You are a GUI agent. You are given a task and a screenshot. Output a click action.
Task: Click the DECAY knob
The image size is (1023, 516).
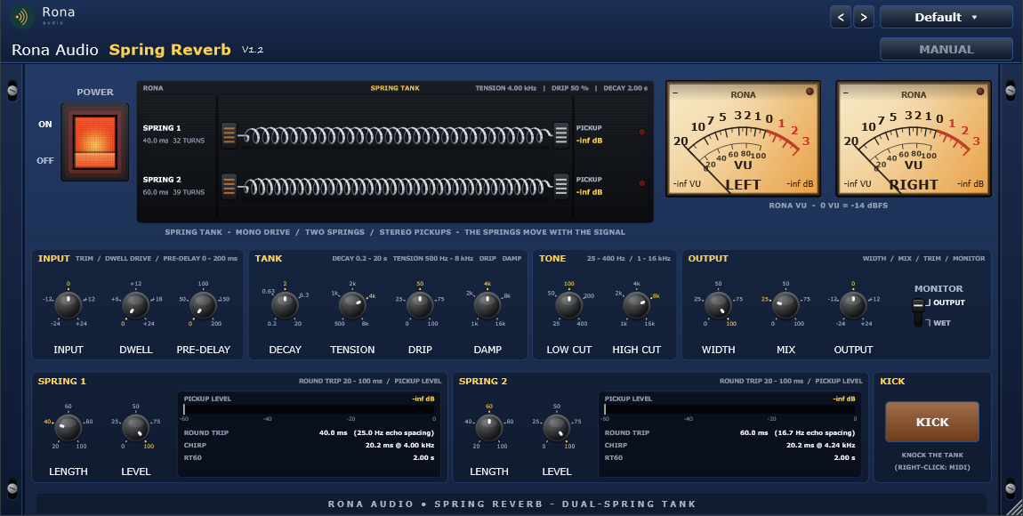point(285,304)
